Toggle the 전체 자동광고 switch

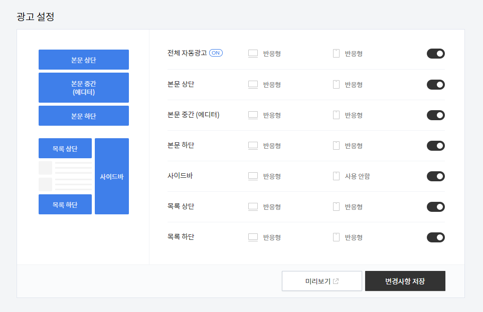click(435, 54)
